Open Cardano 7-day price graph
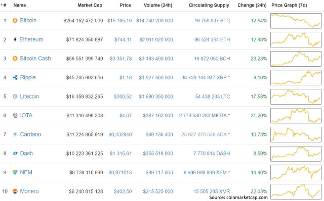324x201 pixels. coord(296,134)
